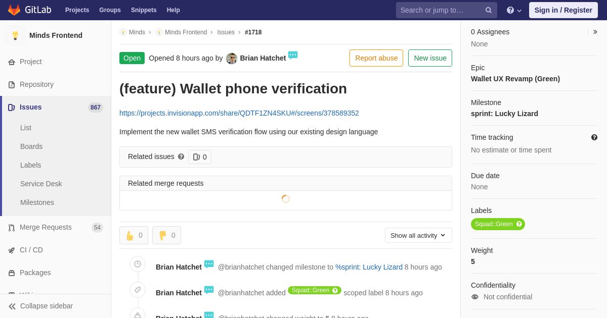
Task: Click the Issues count badge 867
Action: click(x=96, y=108)
